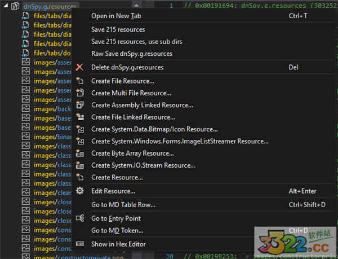The width and height of the screenshot is (338, 259).
Task: Choose Open in New Tab
Action: pyautogui.click(x=116, y=16)
